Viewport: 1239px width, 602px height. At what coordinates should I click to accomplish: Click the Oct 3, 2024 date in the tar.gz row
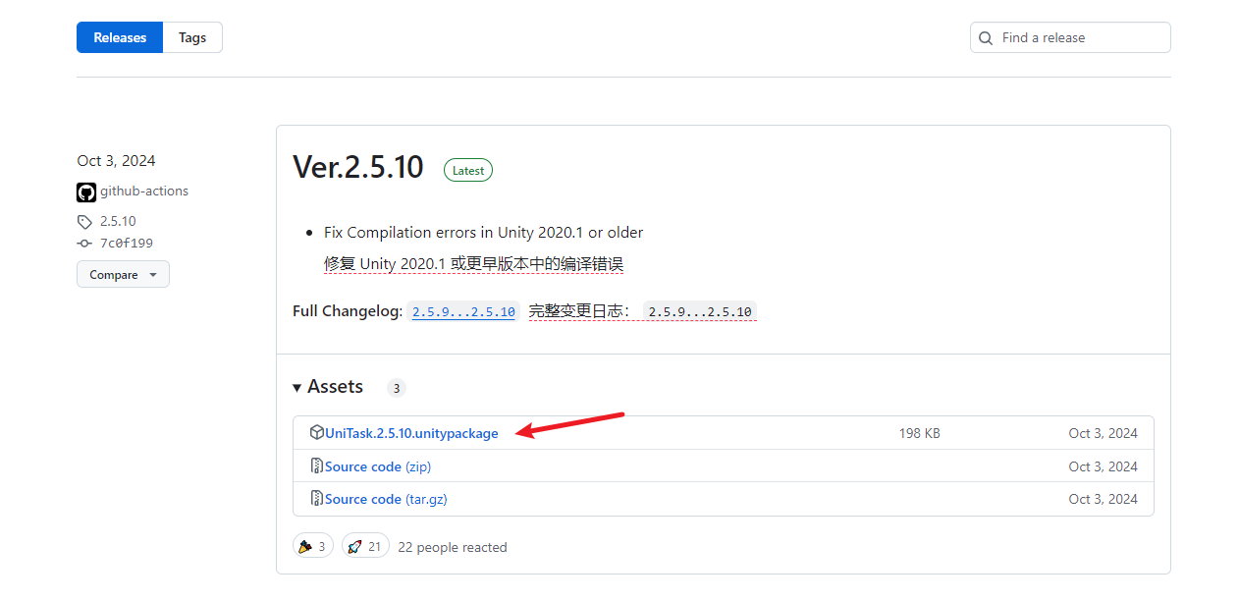1103,499
